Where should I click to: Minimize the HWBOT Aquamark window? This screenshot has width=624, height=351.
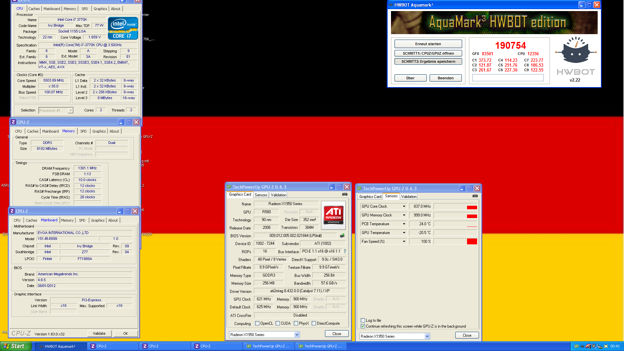point(582,5)
